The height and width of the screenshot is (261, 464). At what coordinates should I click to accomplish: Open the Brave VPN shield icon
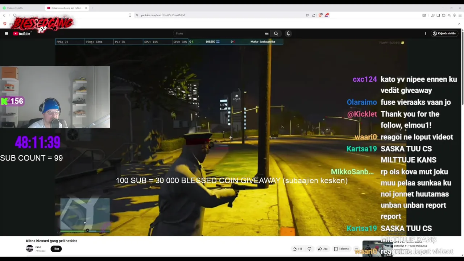[x=455, y=15]
